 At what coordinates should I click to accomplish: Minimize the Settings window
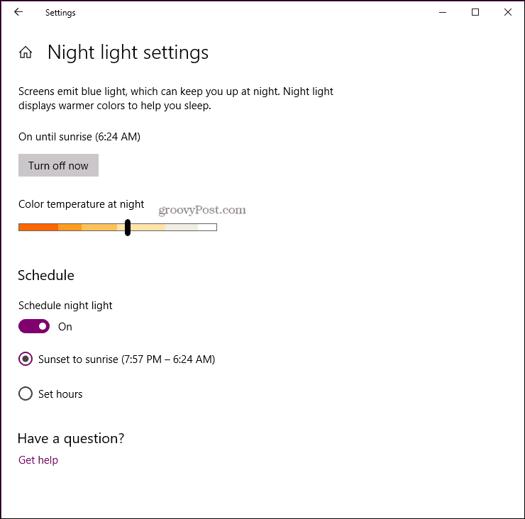pos(443,12)
